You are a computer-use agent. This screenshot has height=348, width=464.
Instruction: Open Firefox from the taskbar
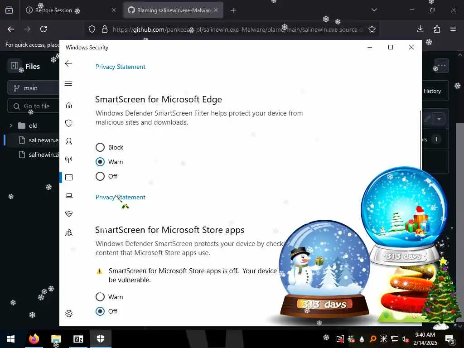click(34, 339)
